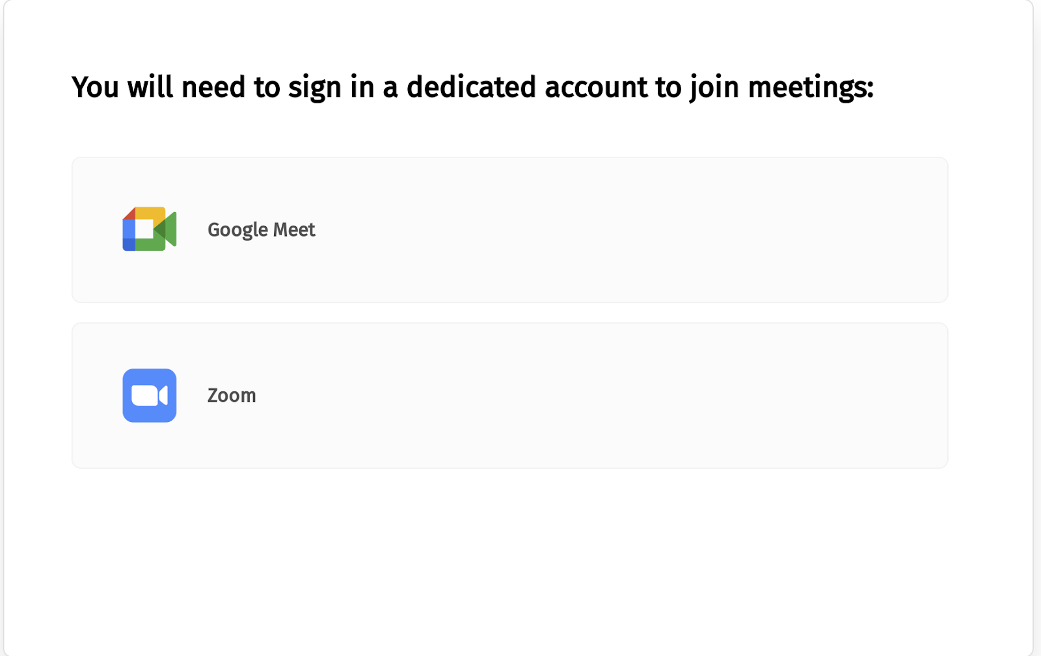Image resolution: width=1041 pixels, height=656 pixels.
Task: Click empty area of Google Meet card
Action: coord(618,230)
